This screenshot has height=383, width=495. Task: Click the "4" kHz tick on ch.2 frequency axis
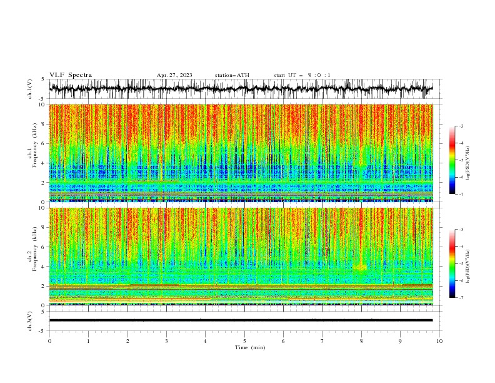click(x=44, y=267)
